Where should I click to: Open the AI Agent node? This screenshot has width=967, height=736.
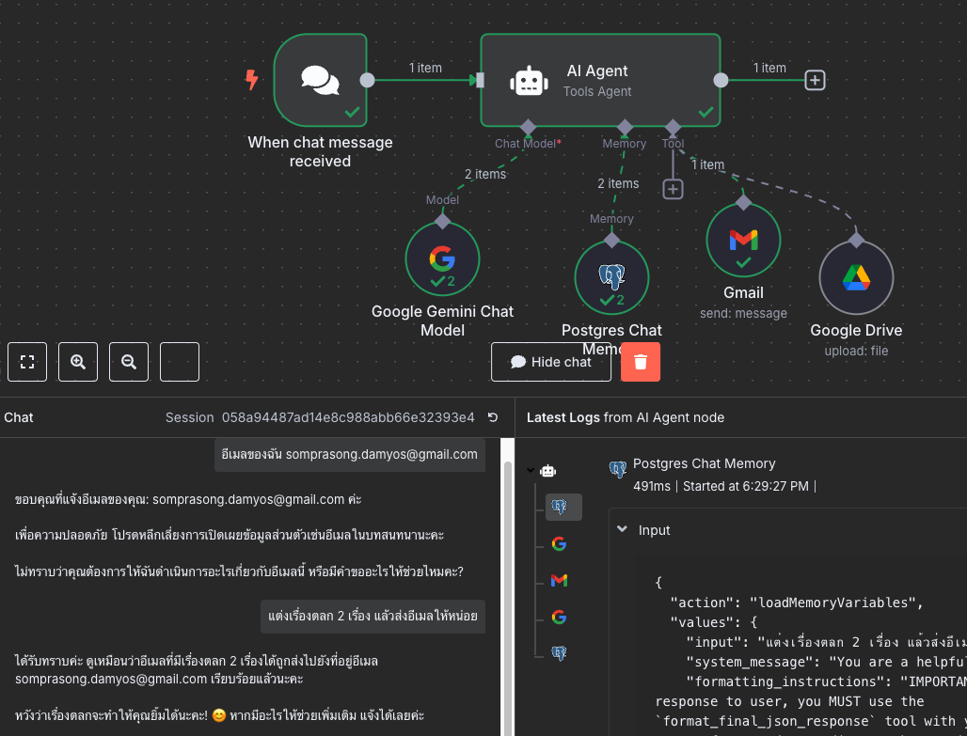(600, 80)
